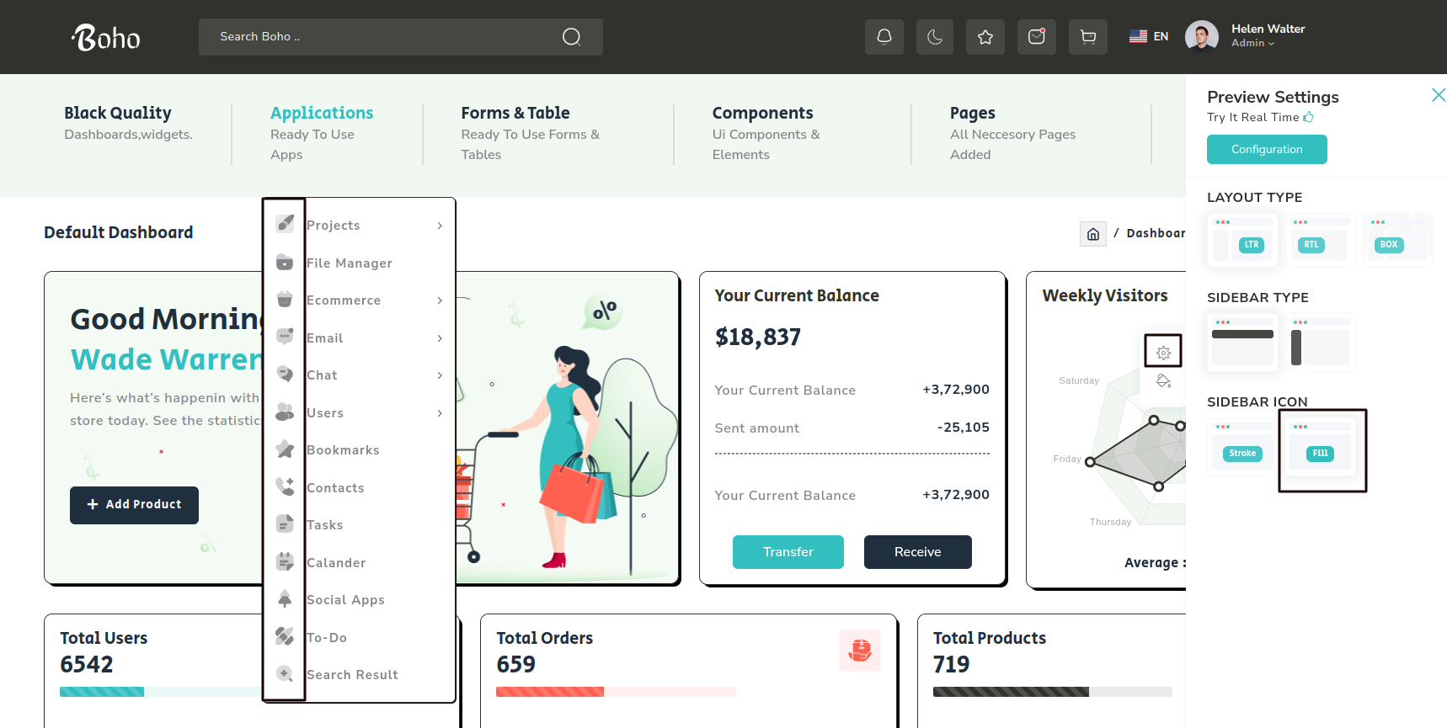The image size is (1447, 728).
Task: Click the Add Product button
Action: 134,505
